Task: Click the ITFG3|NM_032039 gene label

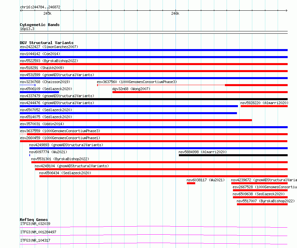Action: [x=35, y=224]
